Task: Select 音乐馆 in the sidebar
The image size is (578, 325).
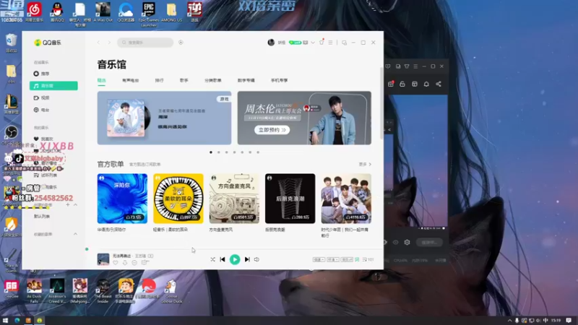Action: [x=53, y=86]
